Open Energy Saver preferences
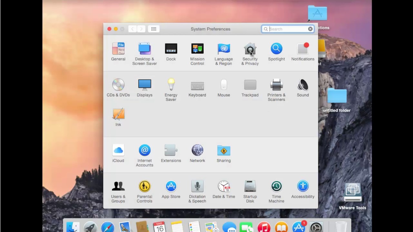 (x=171, y=90)
